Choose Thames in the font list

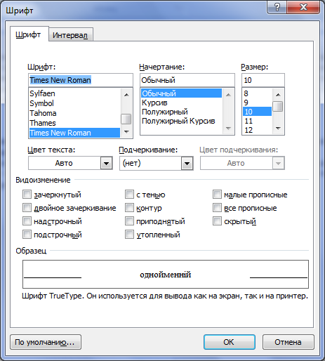coord(74,123)
